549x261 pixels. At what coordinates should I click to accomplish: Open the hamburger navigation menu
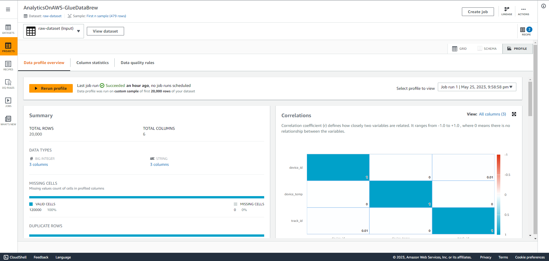(x=8, y=9)
